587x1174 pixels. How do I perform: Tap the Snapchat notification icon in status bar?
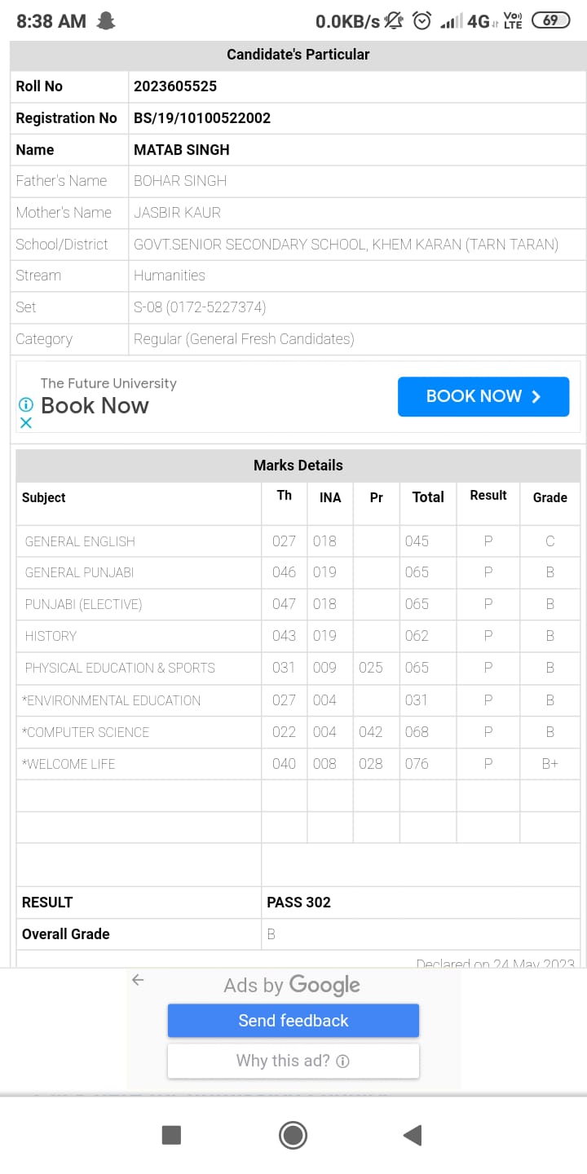click(106, 21)
